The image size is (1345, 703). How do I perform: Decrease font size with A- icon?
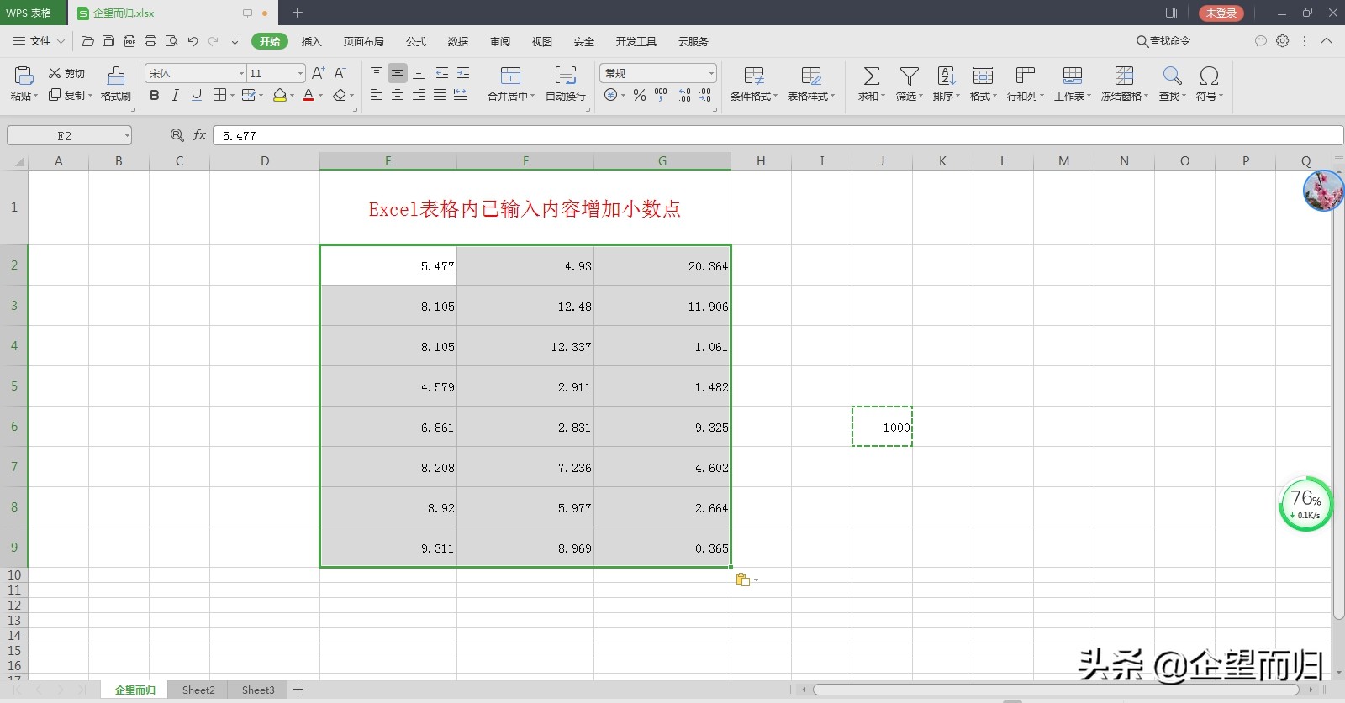(340, 74)
